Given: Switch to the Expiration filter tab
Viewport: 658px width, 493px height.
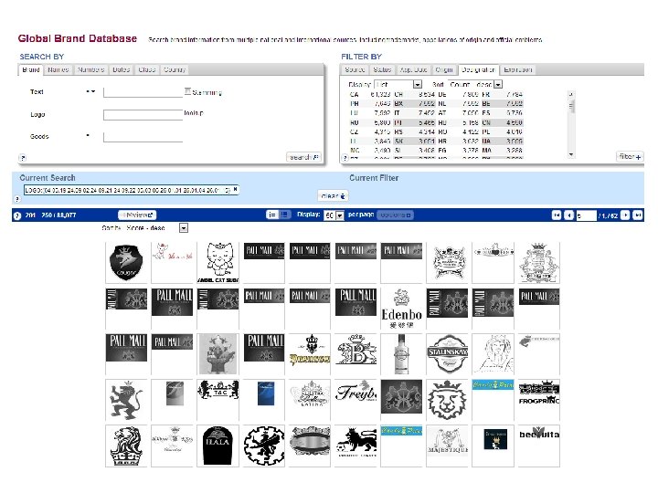Looking at the screenshot, I should click(518, 69).
